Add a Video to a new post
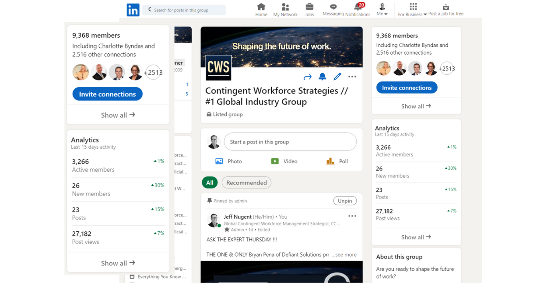 tap(284, 161)
